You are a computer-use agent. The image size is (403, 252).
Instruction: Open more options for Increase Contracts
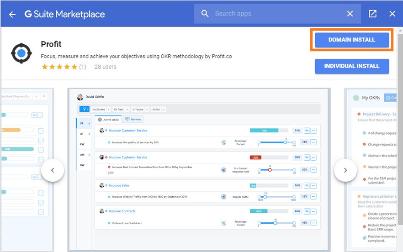(313, 211)
